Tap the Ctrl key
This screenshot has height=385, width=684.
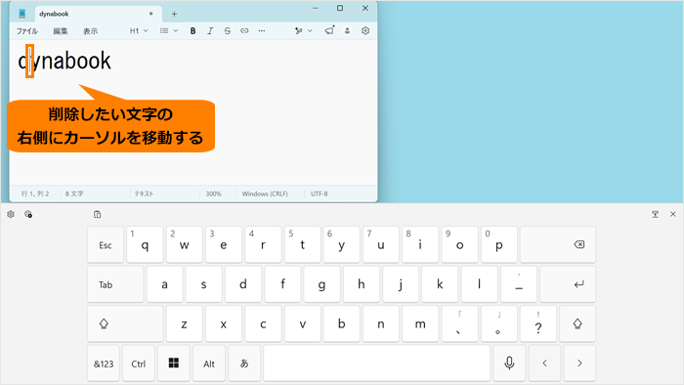pos(139,364)
